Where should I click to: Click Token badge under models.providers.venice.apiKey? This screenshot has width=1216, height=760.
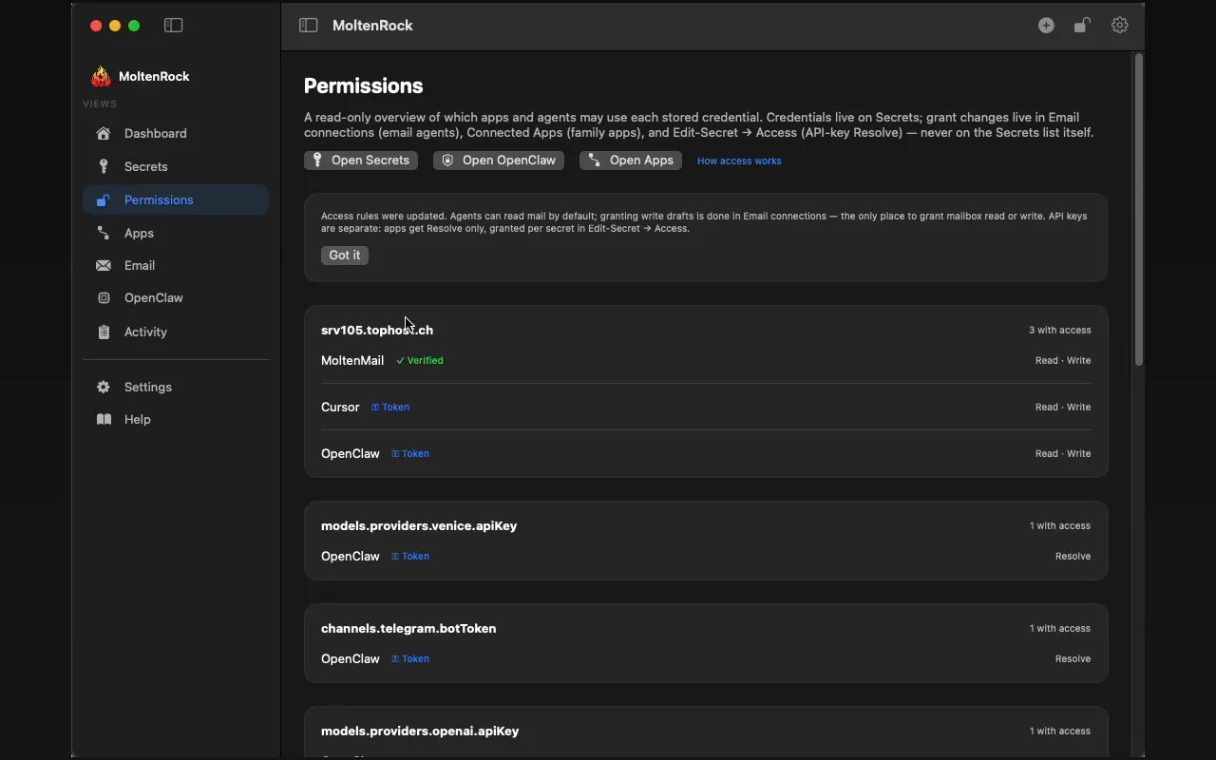(410, 557)
